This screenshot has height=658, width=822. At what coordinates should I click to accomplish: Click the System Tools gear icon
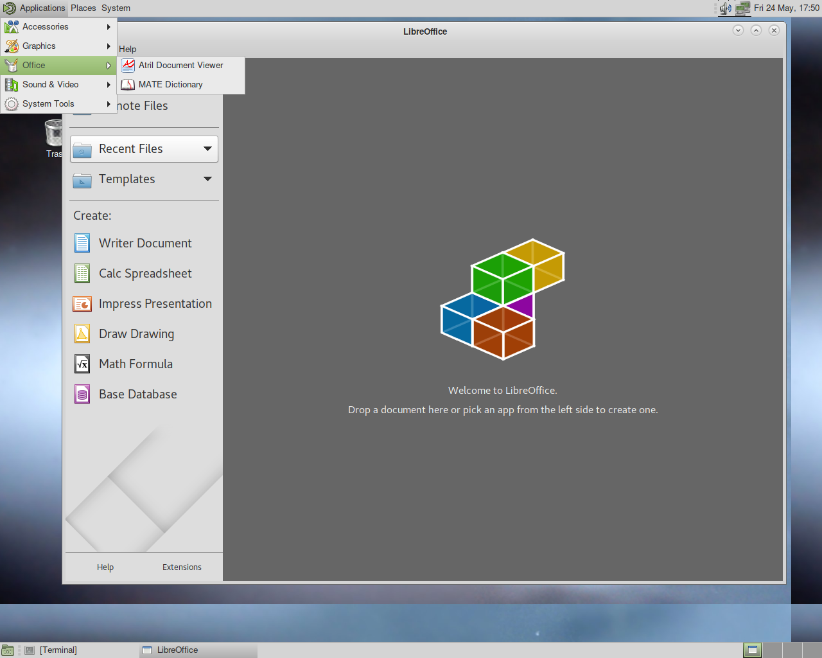click(x=12, y=103)
